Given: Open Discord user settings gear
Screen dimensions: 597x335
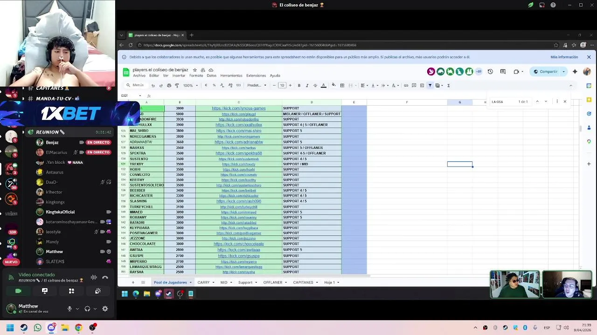Looking at the screenshot, I should (x=105, y=308).
